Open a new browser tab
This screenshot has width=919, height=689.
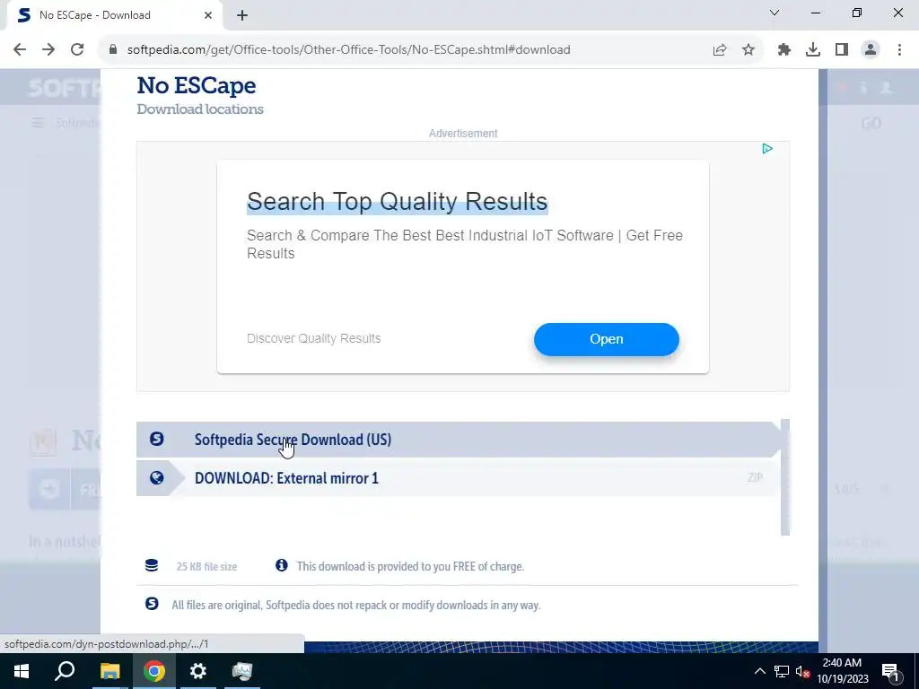pyautogui.click(x=242, y=15)
